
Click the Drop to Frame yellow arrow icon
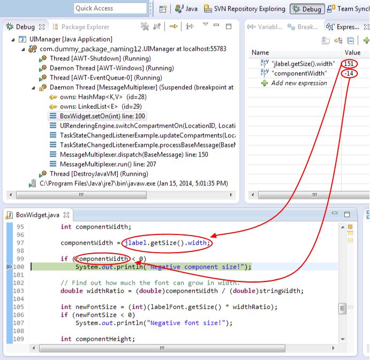tap(173, 26)
